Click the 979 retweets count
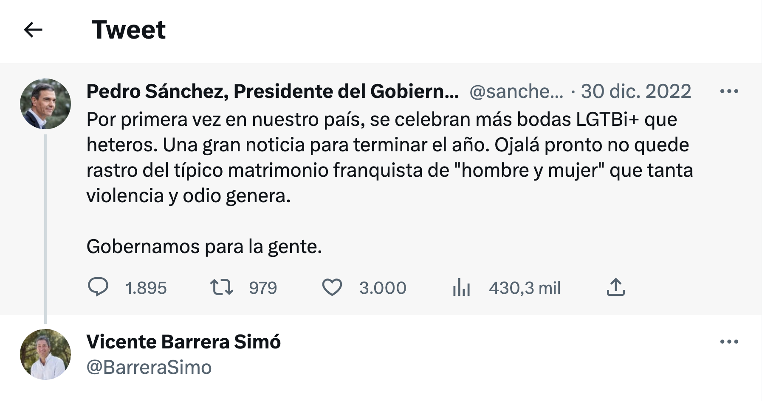The image size is (762, 401). (263, 288)
